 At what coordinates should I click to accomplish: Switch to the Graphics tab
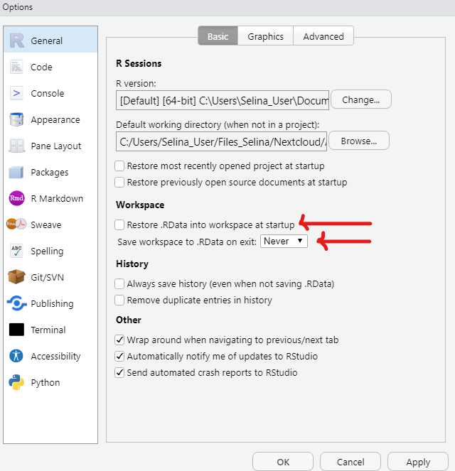point(265,37)
